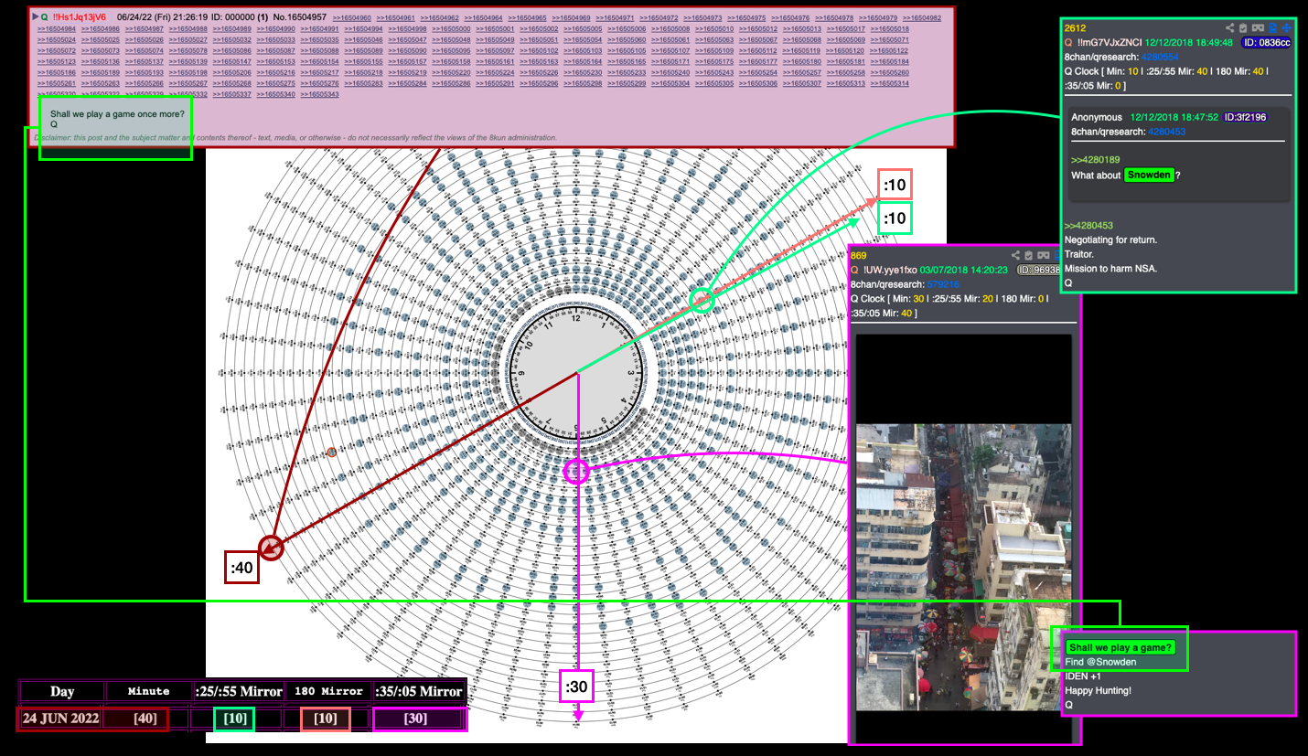Follow quoted reference >>4280189
1308x756 pixels.
(1095, 159)
